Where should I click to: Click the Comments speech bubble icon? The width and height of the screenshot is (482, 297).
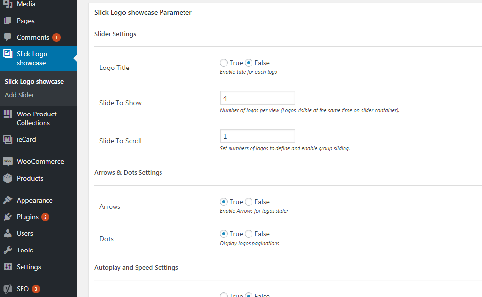(x=8, y=38)
